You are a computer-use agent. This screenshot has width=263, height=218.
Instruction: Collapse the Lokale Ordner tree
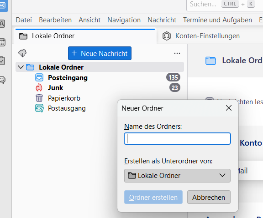(x=21, y=67)
